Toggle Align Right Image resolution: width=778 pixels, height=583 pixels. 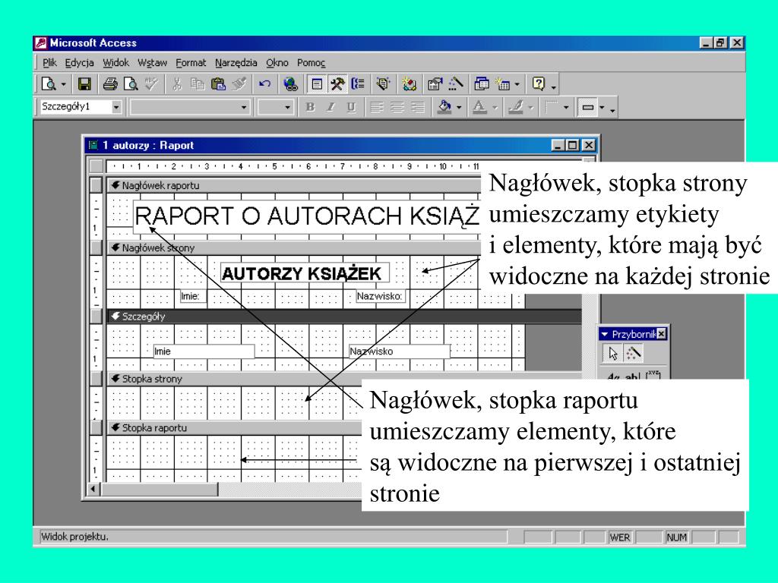click(417, 107)
